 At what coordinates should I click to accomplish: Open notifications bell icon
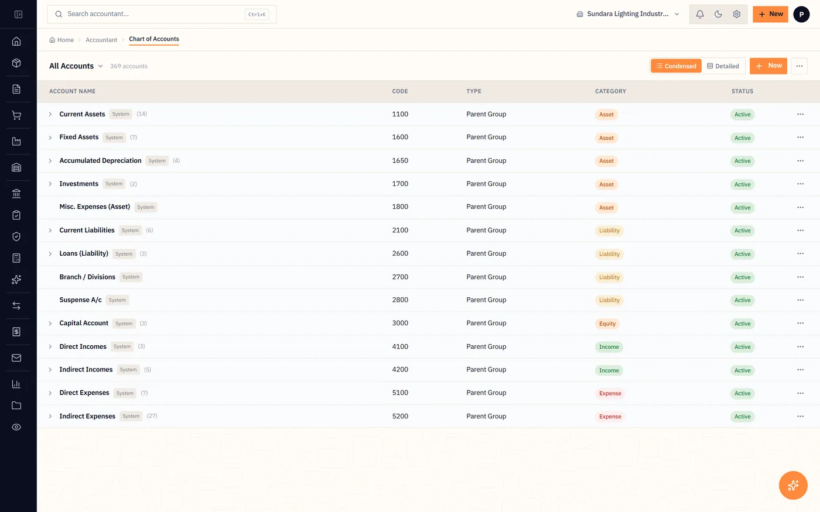coord(700,14)
